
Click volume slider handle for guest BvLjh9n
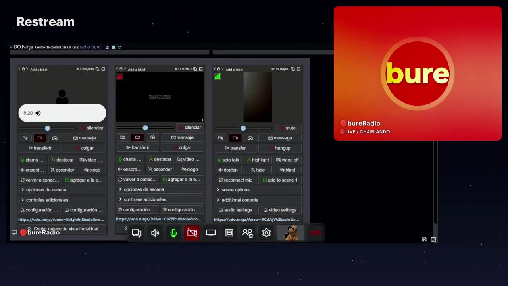(48, 128)
